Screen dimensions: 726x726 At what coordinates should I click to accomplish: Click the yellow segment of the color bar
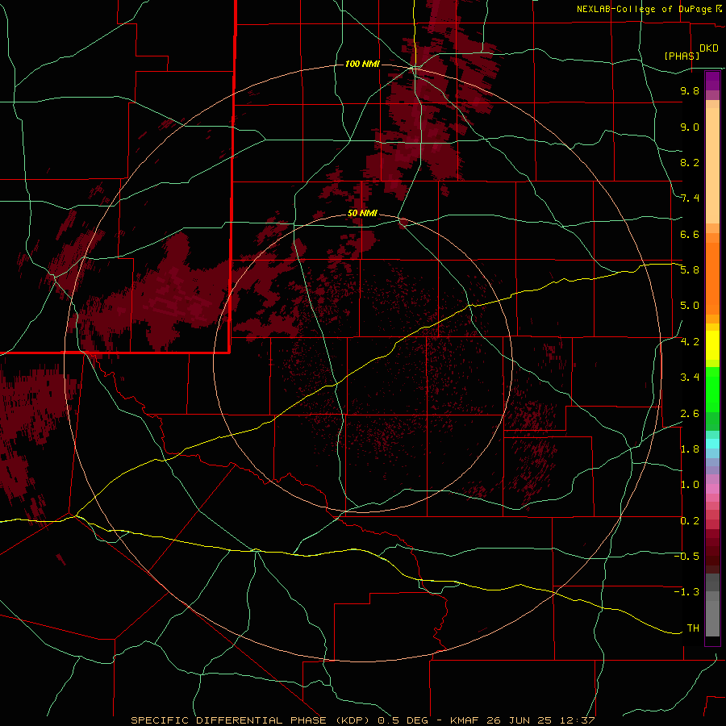tap(712, 345)
